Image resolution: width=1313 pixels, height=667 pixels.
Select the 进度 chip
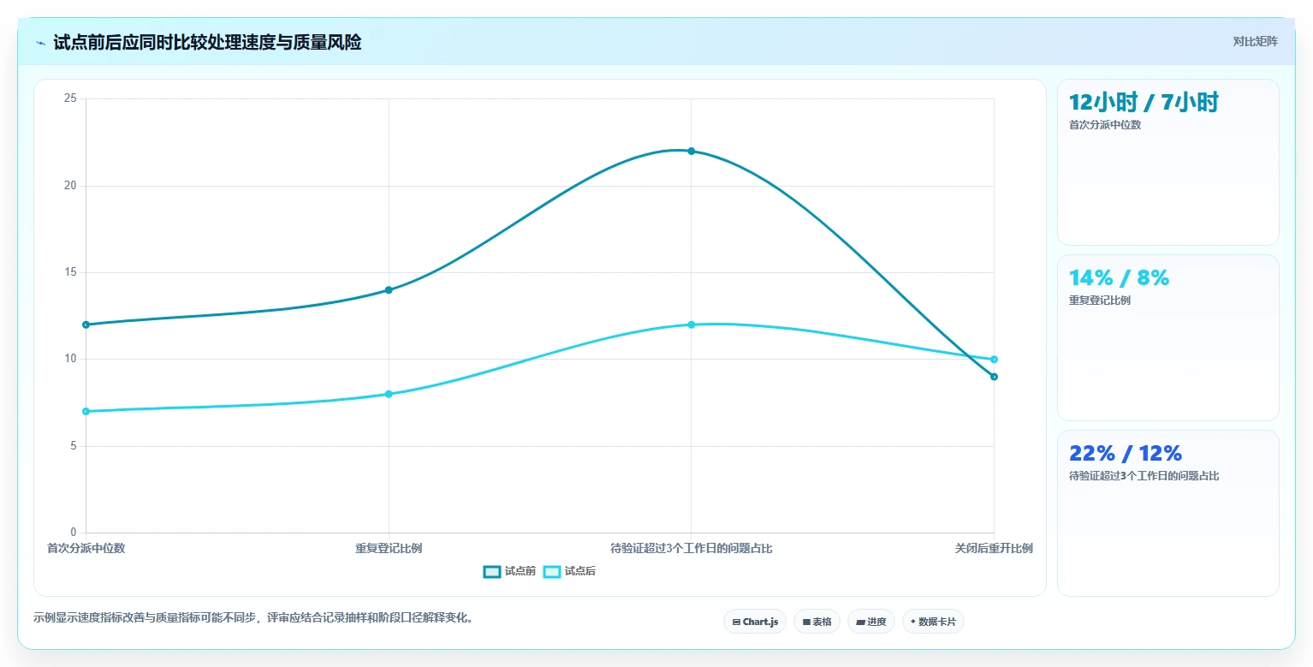click(x=871, y=622)
